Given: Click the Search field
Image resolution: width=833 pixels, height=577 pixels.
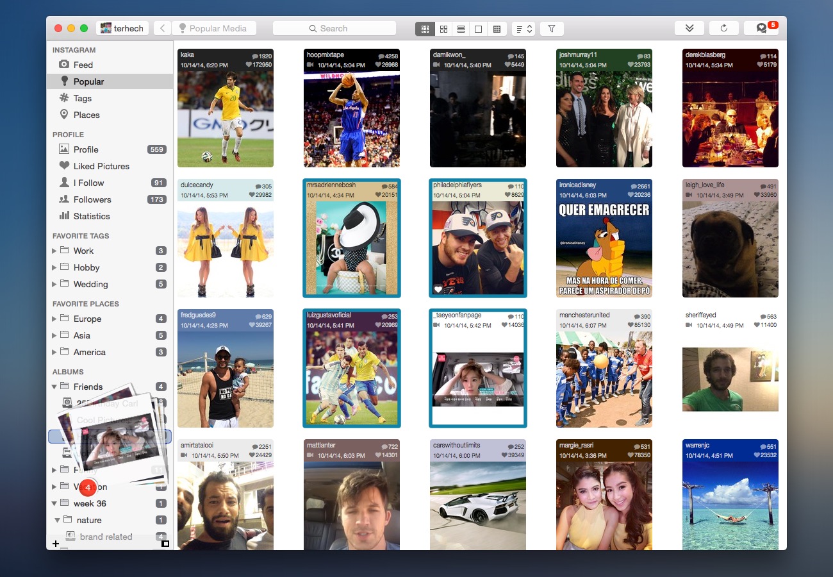Looking at the screenshot, I should pyautogui.click(x=334, y=28).
